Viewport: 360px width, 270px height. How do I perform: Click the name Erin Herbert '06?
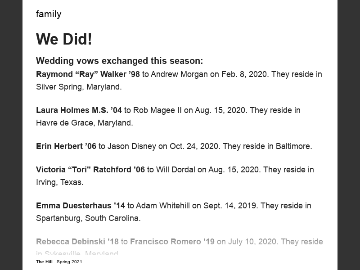pyautogui.click(x=66, y=146)
